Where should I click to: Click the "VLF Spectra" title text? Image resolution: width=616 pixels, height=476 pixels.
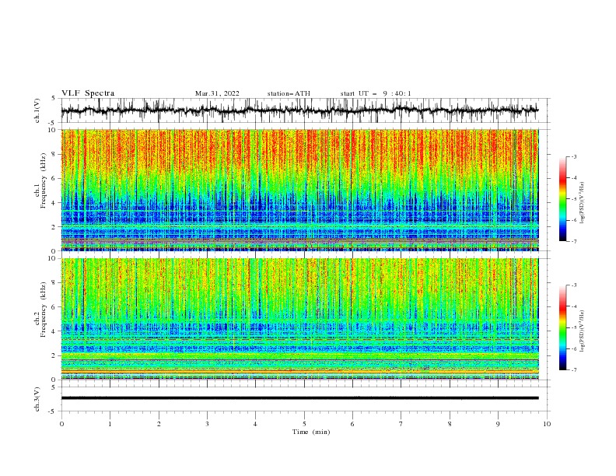coord(88,93)
